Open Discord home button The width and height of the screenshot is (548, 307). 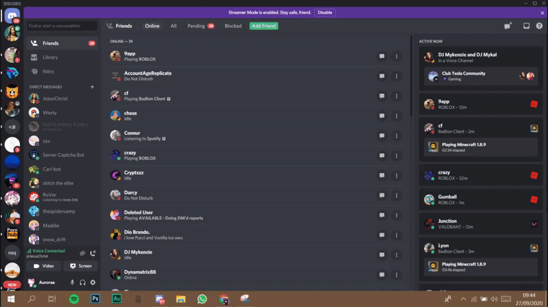tap(12, 15)
